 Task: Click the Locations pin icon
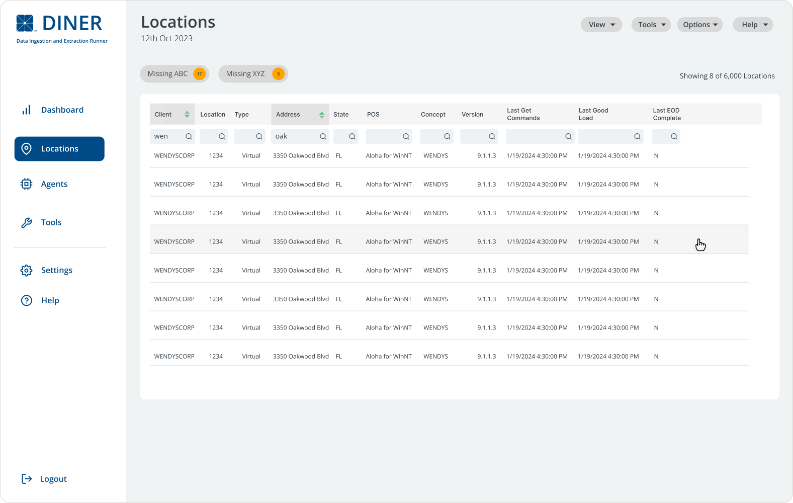[27, 149]
